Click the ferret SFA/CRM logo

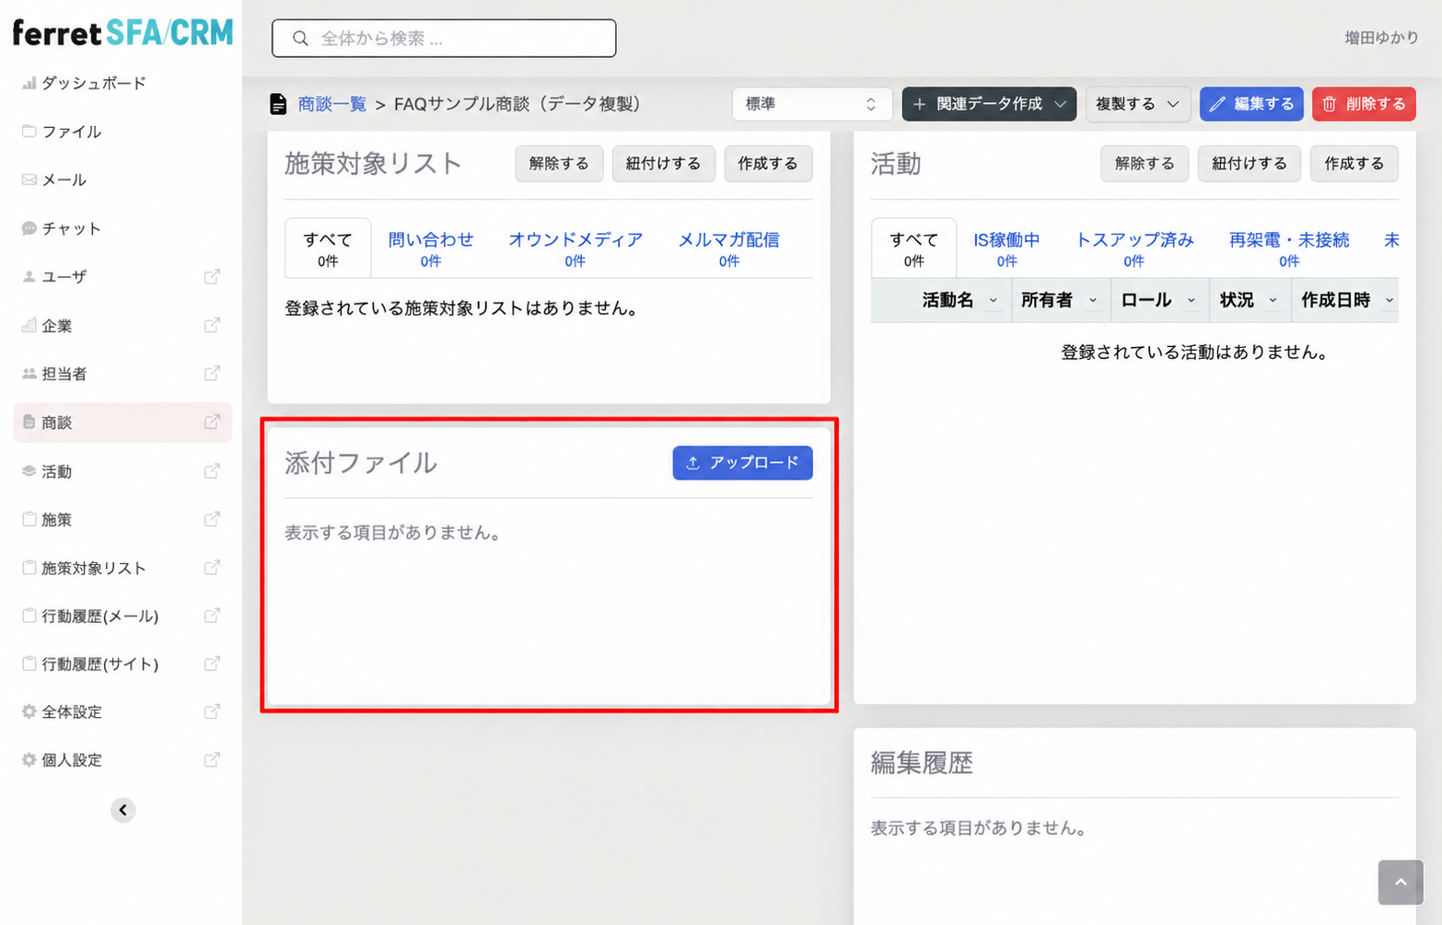(x=123, y=33)
